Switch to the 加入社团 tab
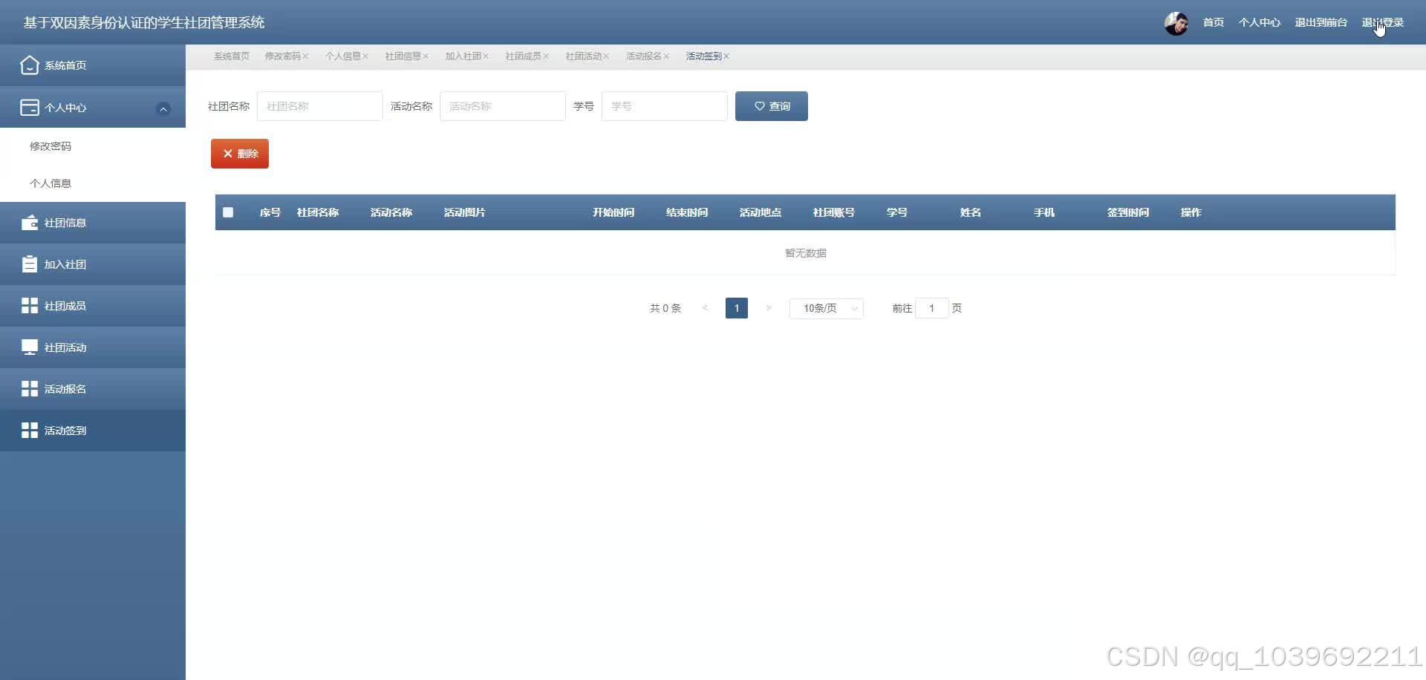The image size is (1426, 680). [463, 56]
